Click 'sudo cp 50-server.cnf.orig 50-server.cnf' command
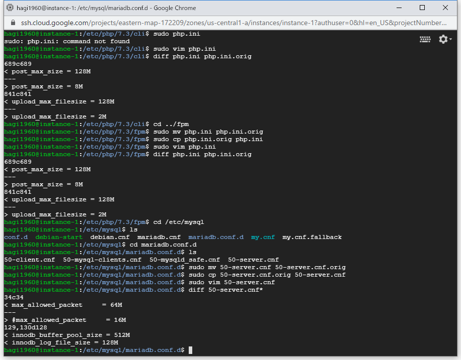Viewport: 461px width, 360px height. [x=267, y=275]
